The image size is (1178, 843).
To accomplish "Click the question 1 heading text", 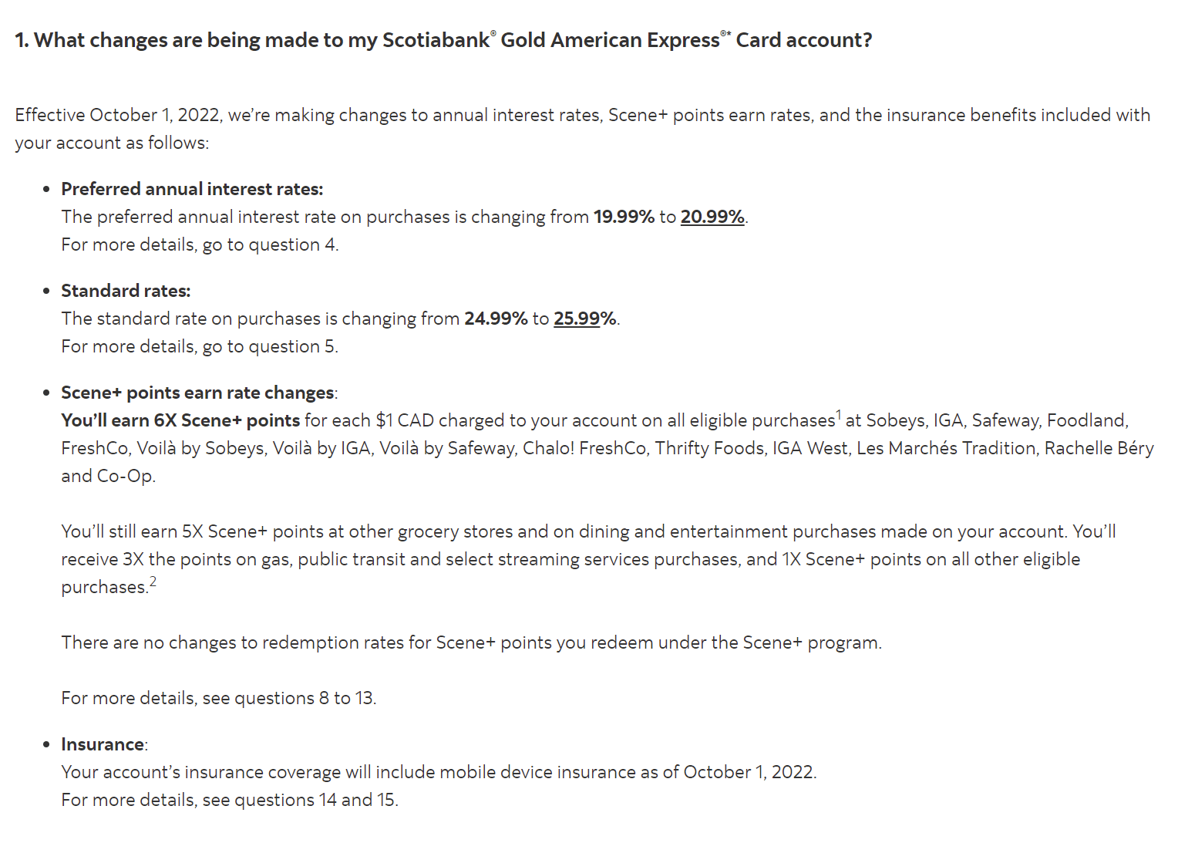I will [x=443, y=40].
